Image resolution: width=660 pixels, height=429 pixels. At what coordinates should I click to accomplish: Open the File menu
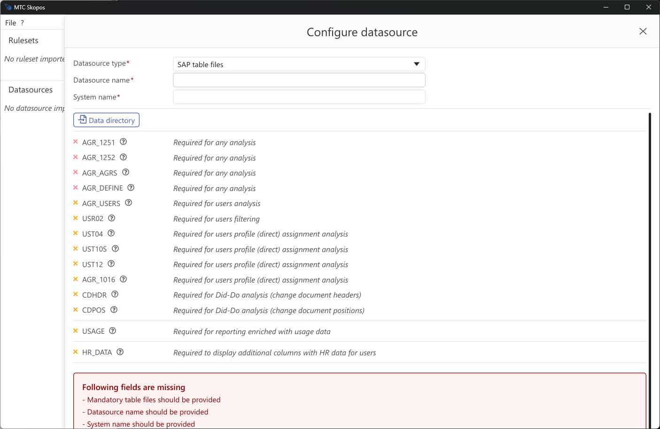(x=10, y=23)
